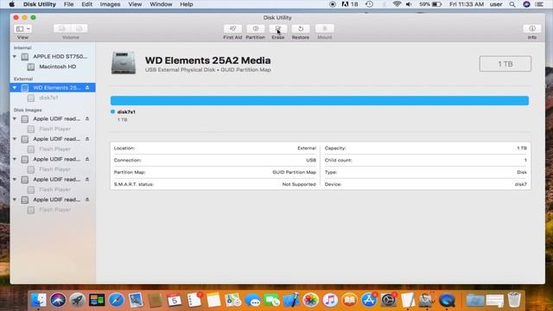
Task: Open the File menu
Action: click(69, 4)
